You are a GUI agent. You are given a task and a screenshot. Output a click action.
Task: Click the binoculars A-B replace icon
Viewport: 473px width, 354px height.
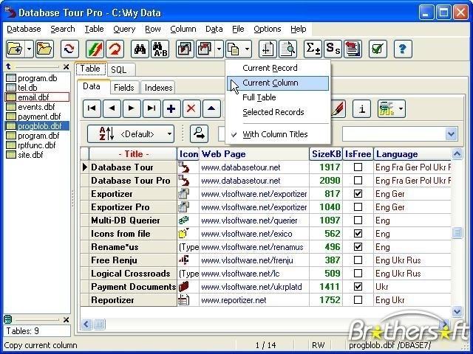point(160,49)
